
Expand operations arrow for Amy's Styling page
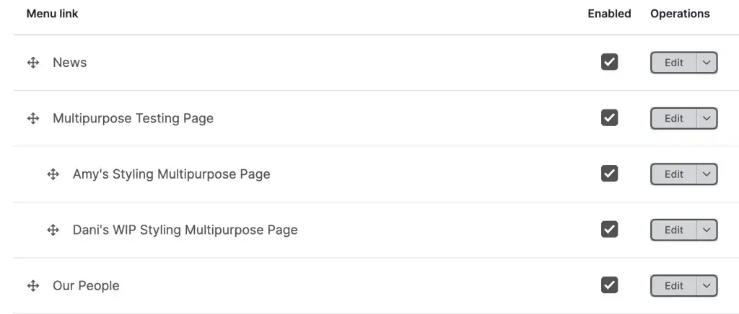point(707,174)
